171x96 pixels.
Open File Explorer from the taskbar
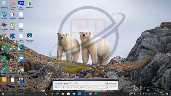tap(63, 94)
